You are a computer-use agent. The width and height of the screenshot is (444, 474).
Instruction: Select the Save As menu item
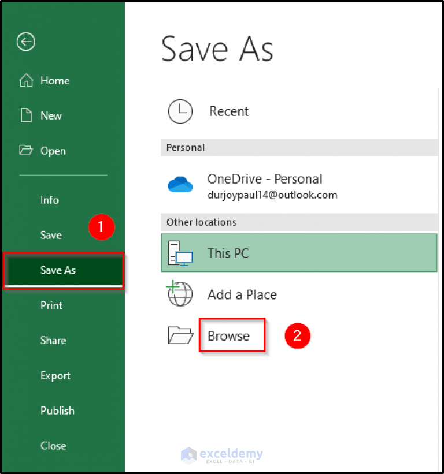[63, 270]
